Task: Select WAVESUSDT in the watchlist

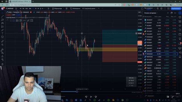Action: point(160,57)
